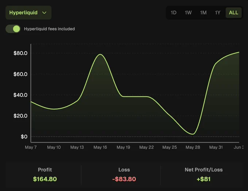The width and height of the screenshot is (248, 191).
Task: Click the May 28 date label
Action: point(193,147)
